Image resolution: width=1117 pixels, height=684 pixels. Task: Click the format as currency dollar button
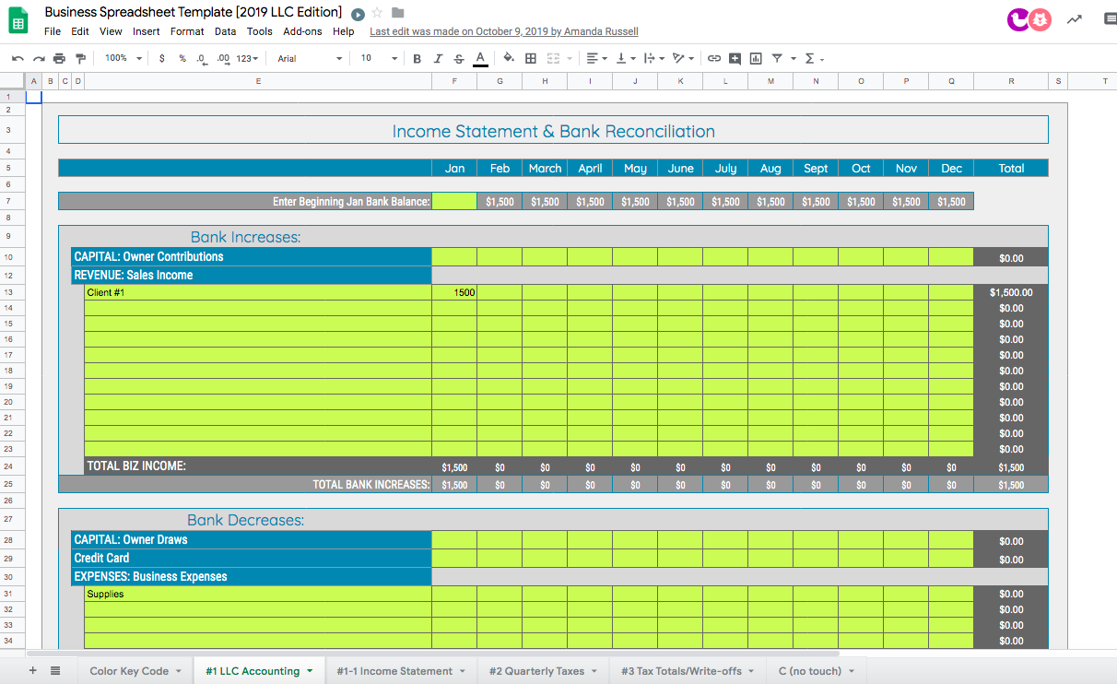point(162,58)
